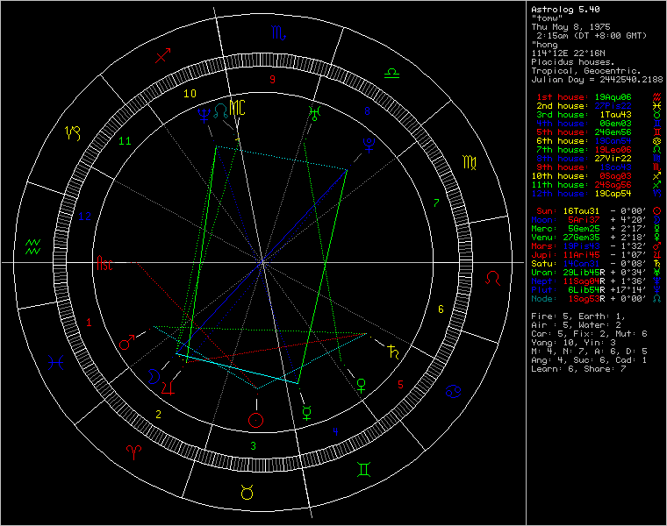Image resolution: width=667 pixels, height=526 pixels.
Task: Click the 'Tropical, Geocentric.' line
Action: pyautogui.click(x=586, y=71)
